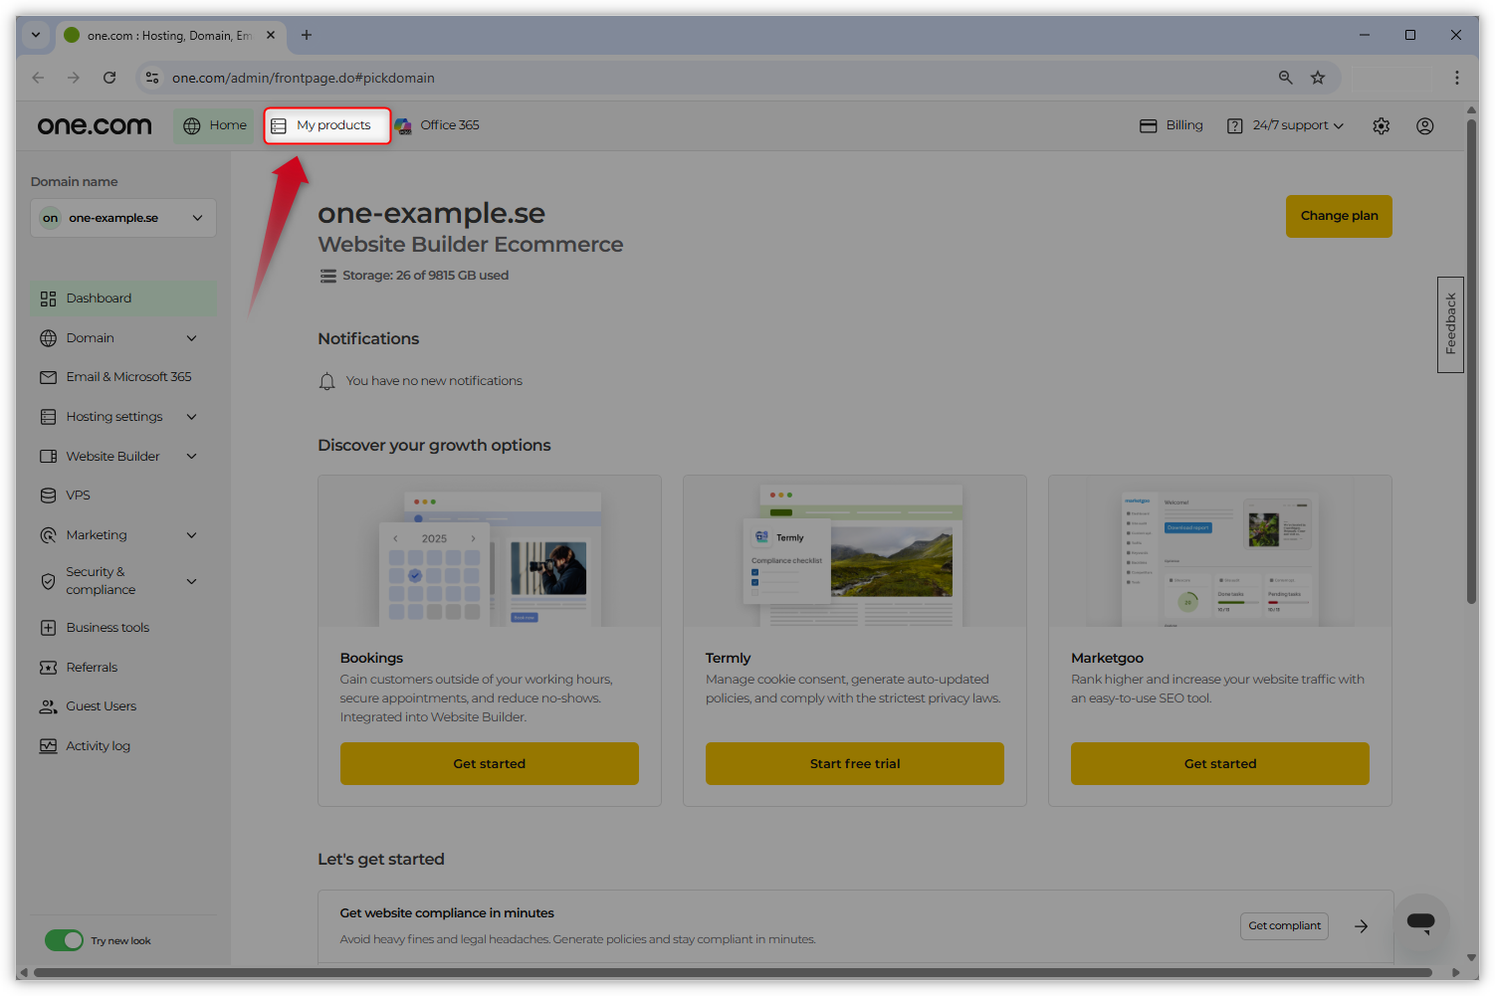Open the Billing page
The width and height of the screenshot is (1495, 996).
(x=1171, y=125)
